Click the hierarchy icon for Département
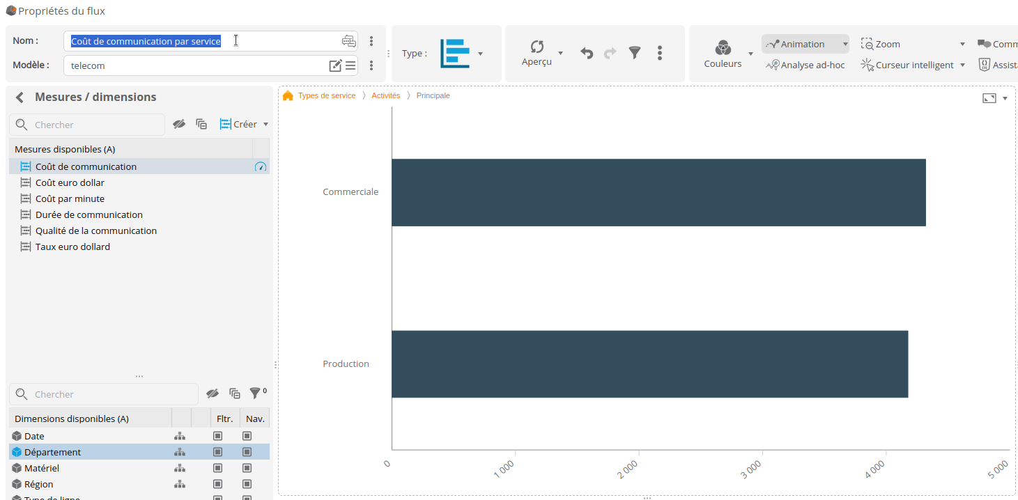The height and width of the screenshot is (500, 1018). pyautogui.click(x=180, y=453)
